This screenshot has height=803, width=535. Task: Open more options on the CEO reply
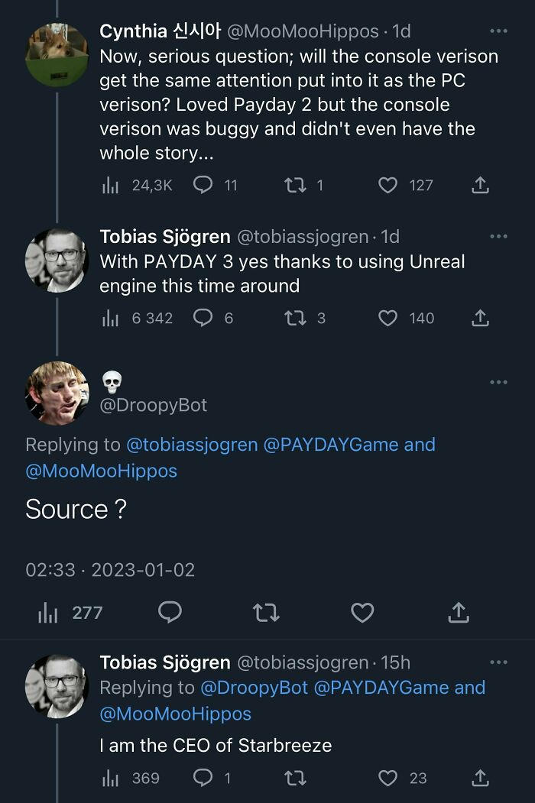498,662
